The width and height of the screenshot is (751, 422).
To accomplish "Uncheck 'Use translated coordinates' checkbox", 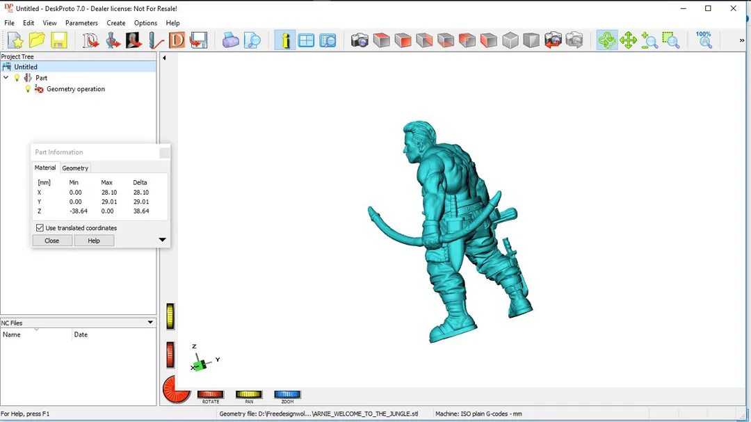I will (x=40, y=228).
